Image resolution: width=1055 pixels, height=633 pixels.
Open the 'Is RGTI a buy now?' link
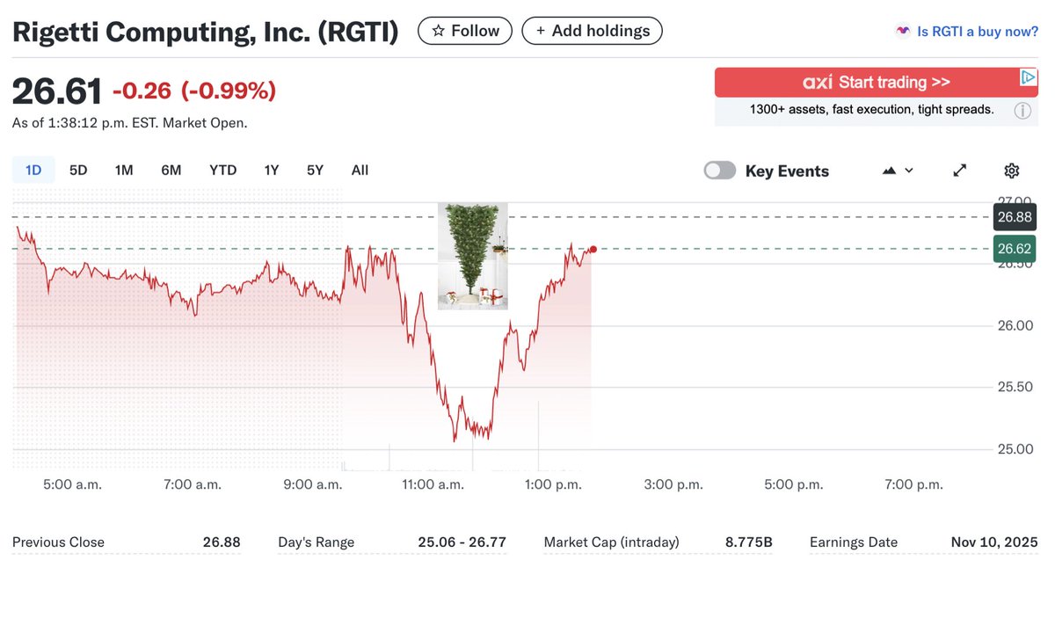977,31
